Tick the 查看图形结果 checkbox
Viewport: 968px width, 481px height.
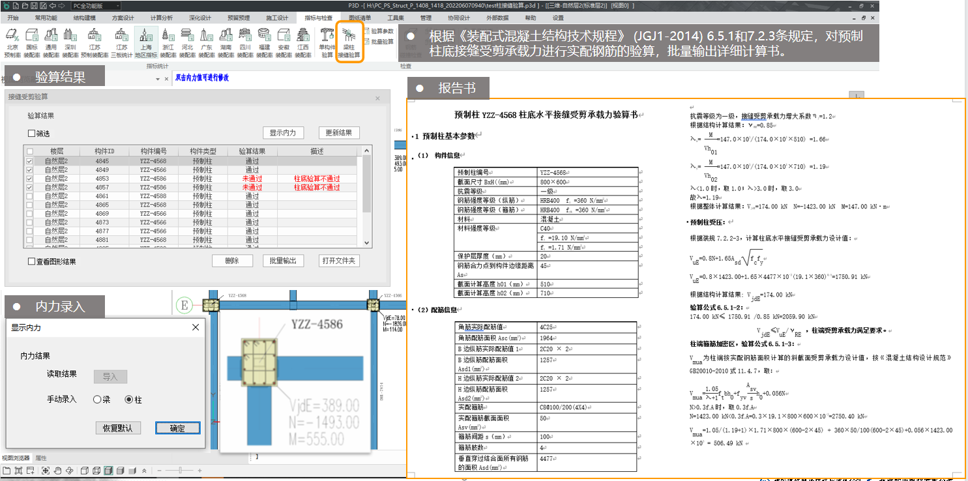pyautogui.click(x=32, y=261)
